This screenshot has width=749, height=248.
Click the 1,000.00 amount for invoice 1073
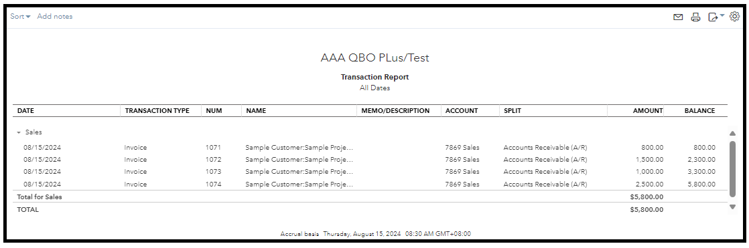tap(649, 172)
